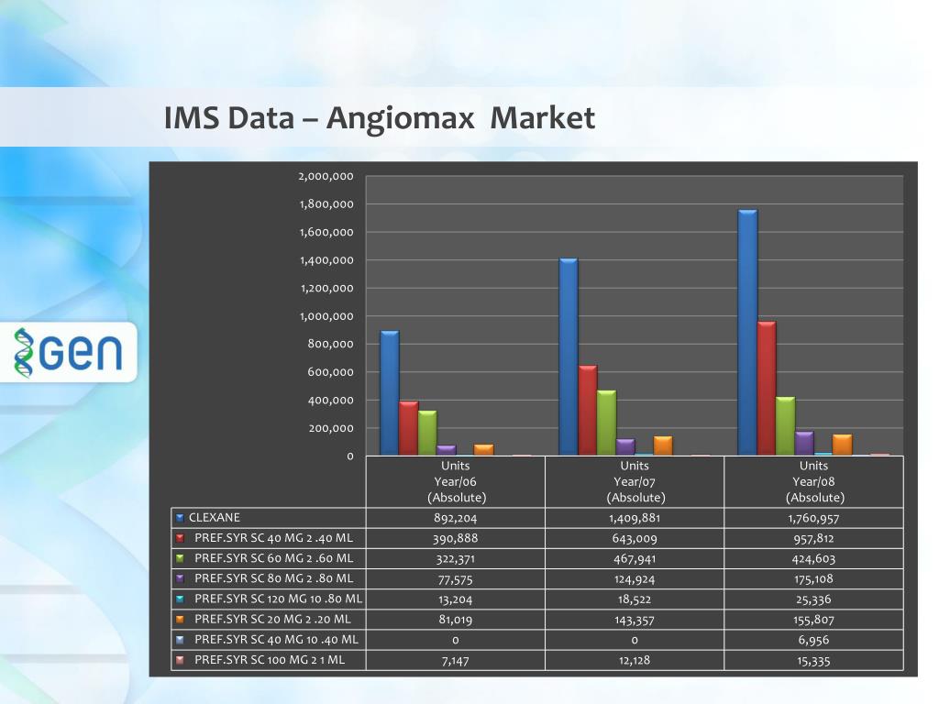939x704 pixels.
Task: Click the red bar in the Year/06 group
Action: point(409,428)
